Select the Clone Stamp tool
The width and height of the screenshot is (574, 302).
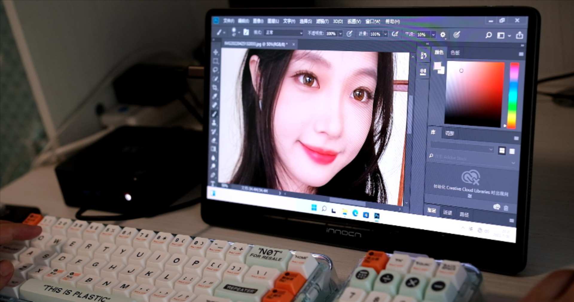pyautogui.click(x=214, y=123)
